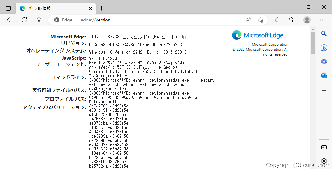
Task: Click the コマンドライン label
Action: (69, 77)
